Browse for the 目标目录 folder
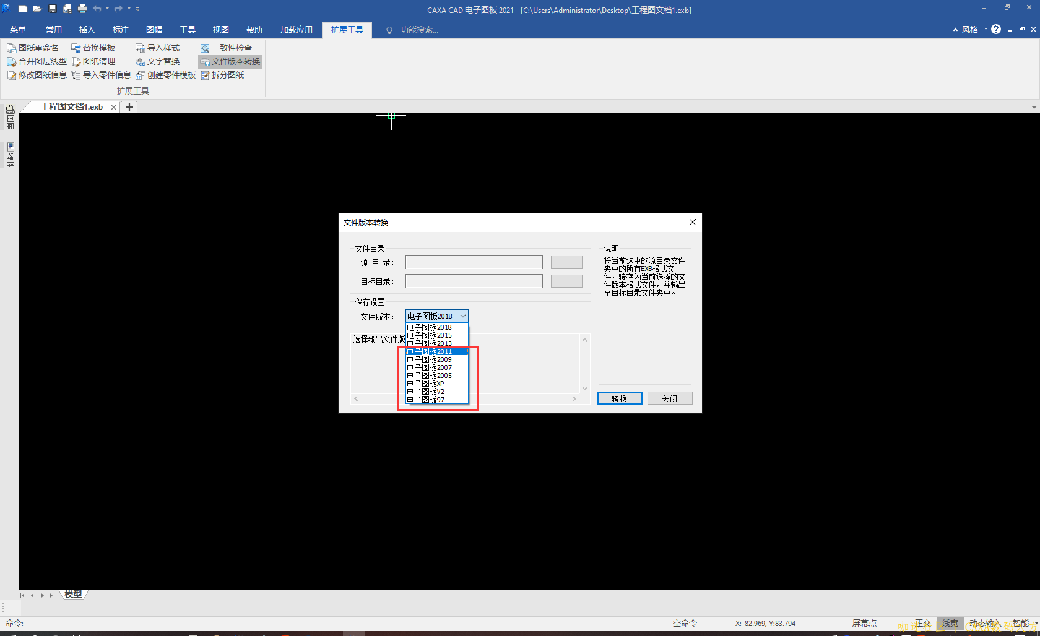1040x636 pixels. (566, 281)
